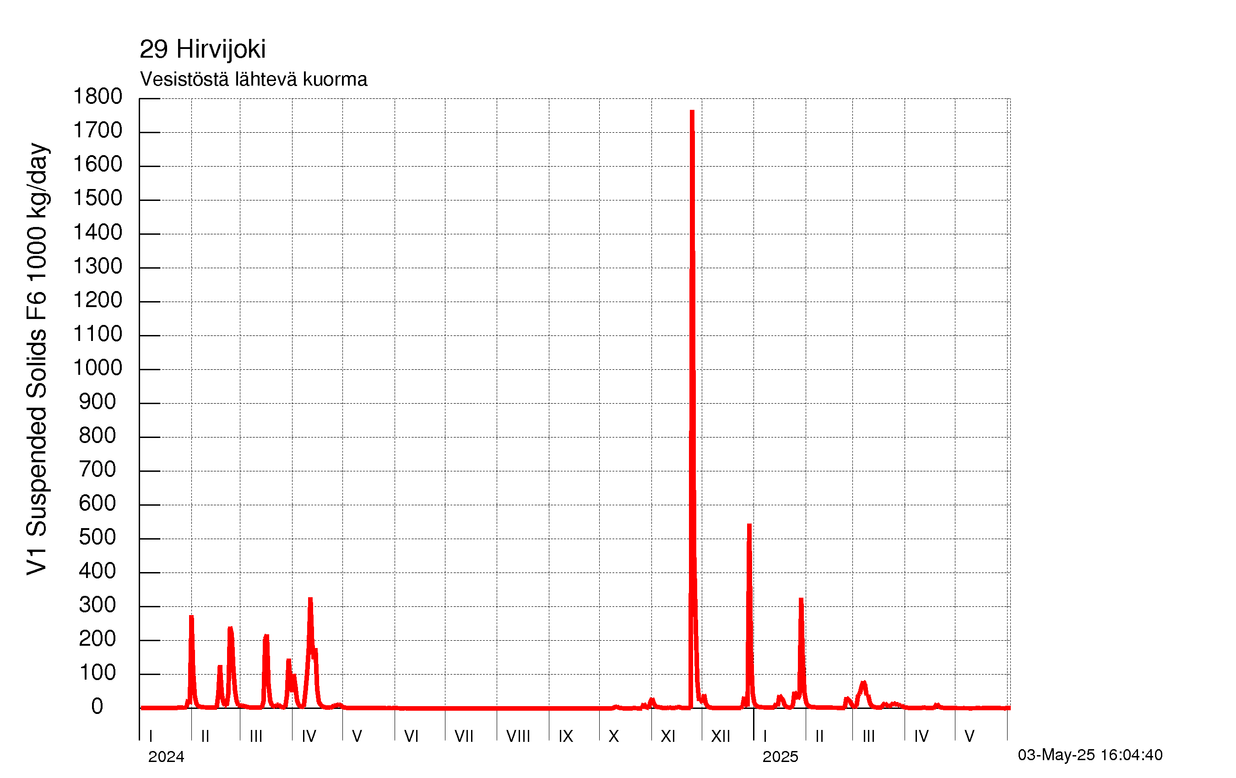Click the 2025 month label "III"
Viewport: 1236px width, 778px height.
[x=868, y=736]
